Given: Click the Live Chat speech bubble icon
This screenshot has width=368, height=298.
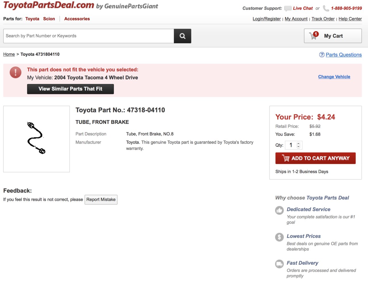Looking at the screenshot, I should click(x=288, y=8).
